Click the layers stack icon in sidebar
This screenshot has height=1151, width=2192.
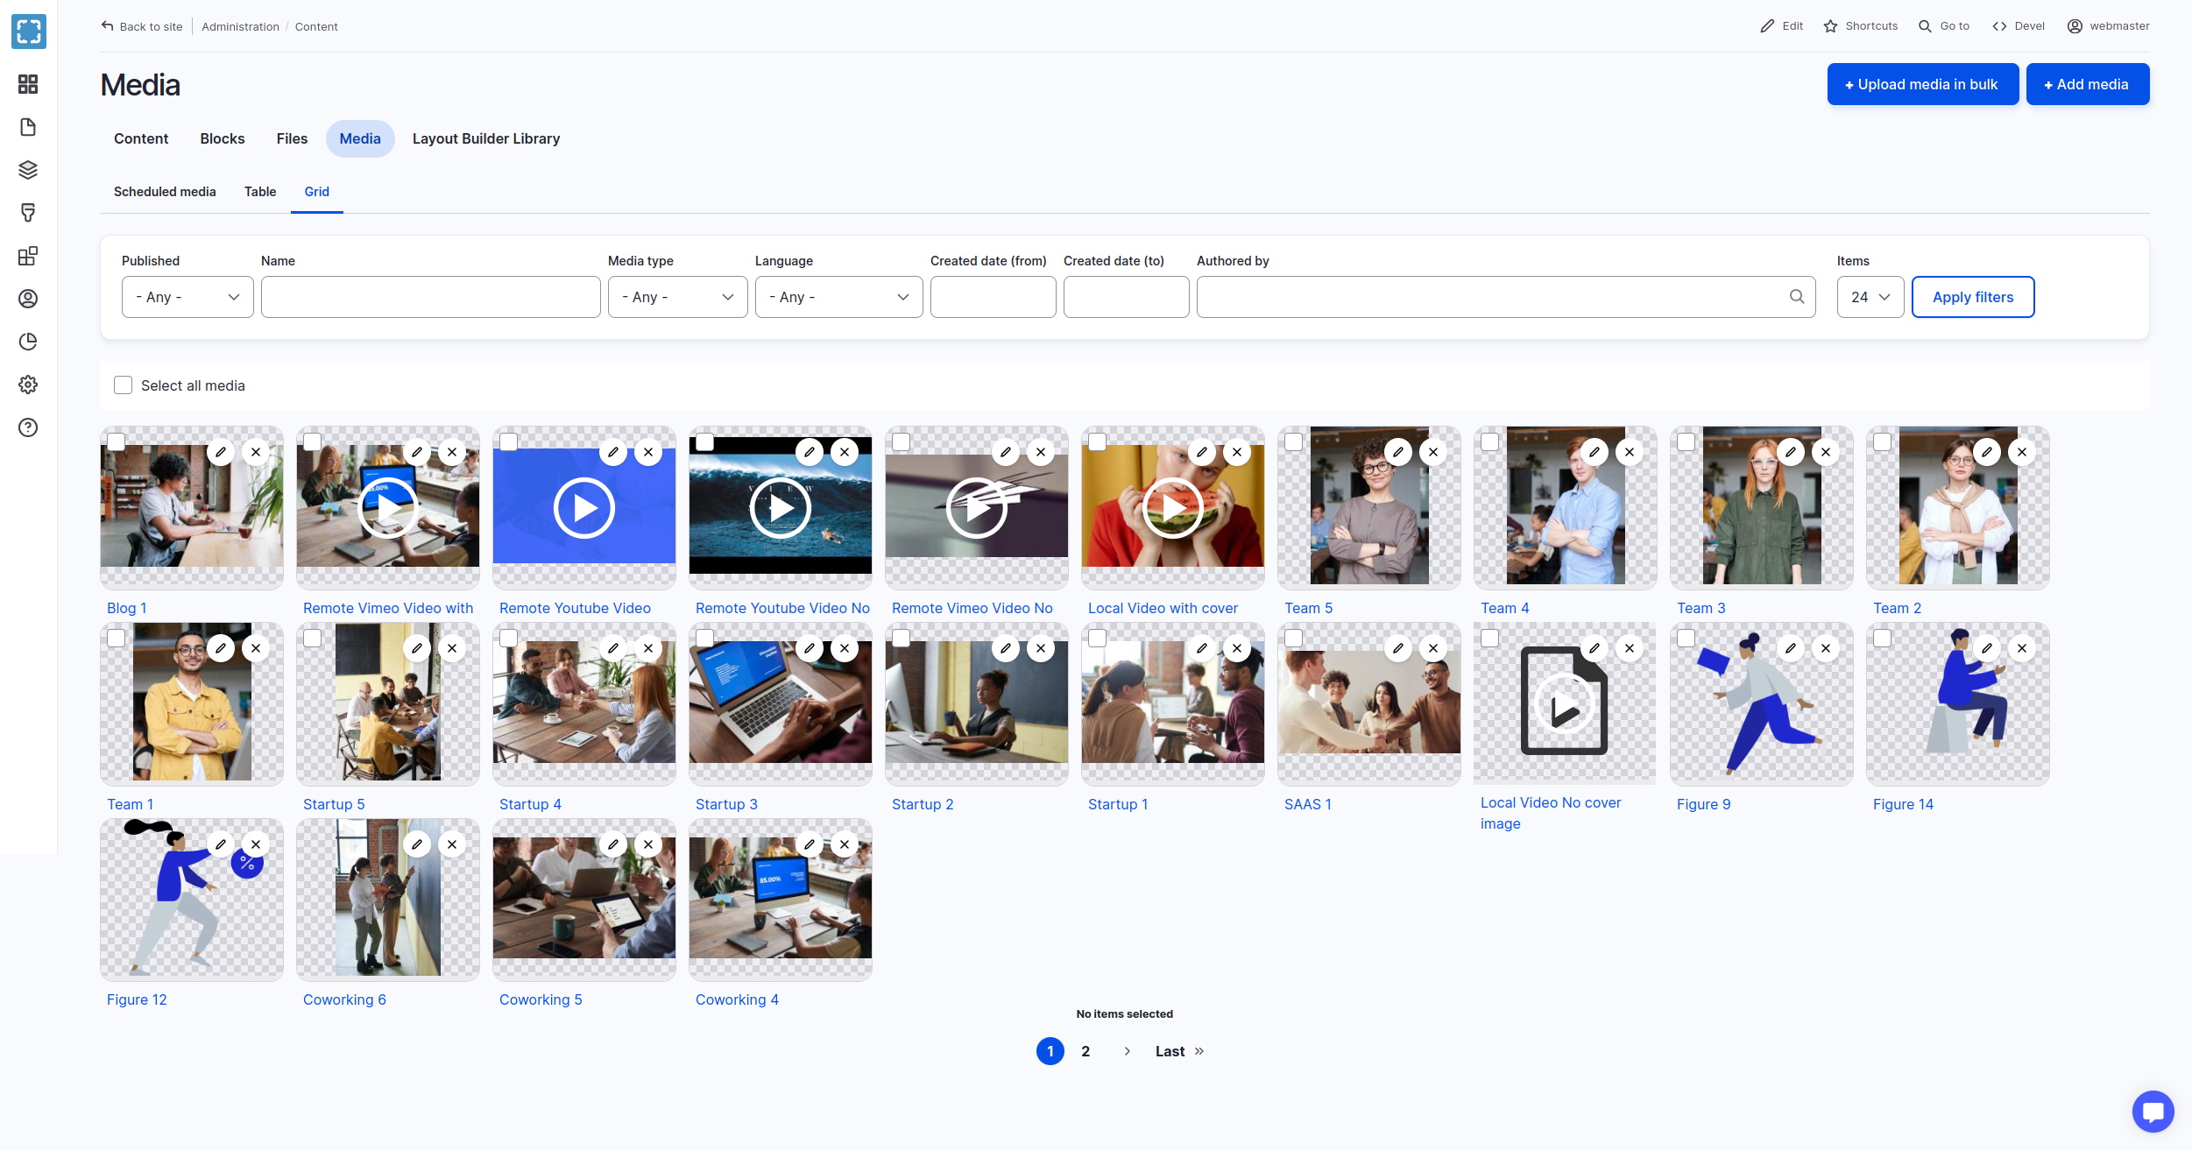coord(28,170)
